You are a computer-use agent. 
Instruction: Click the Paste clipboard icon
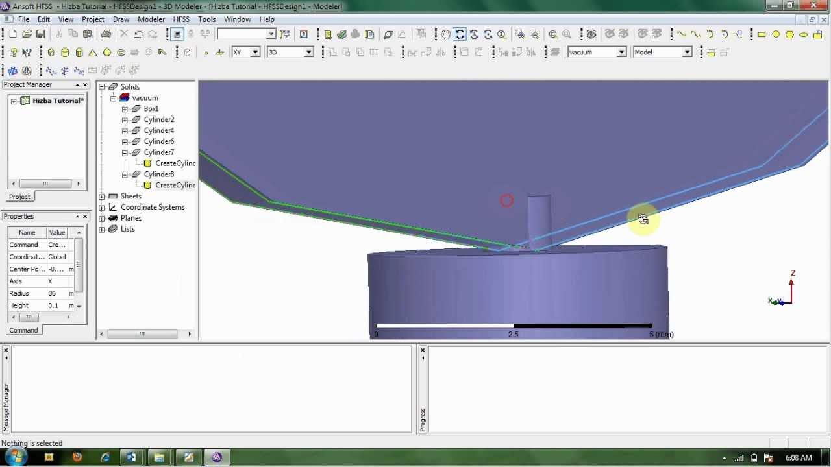[88, 34]
